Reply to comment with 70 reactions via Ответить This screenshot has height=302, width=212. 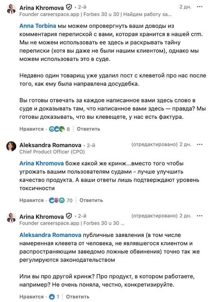click(91, 200)
